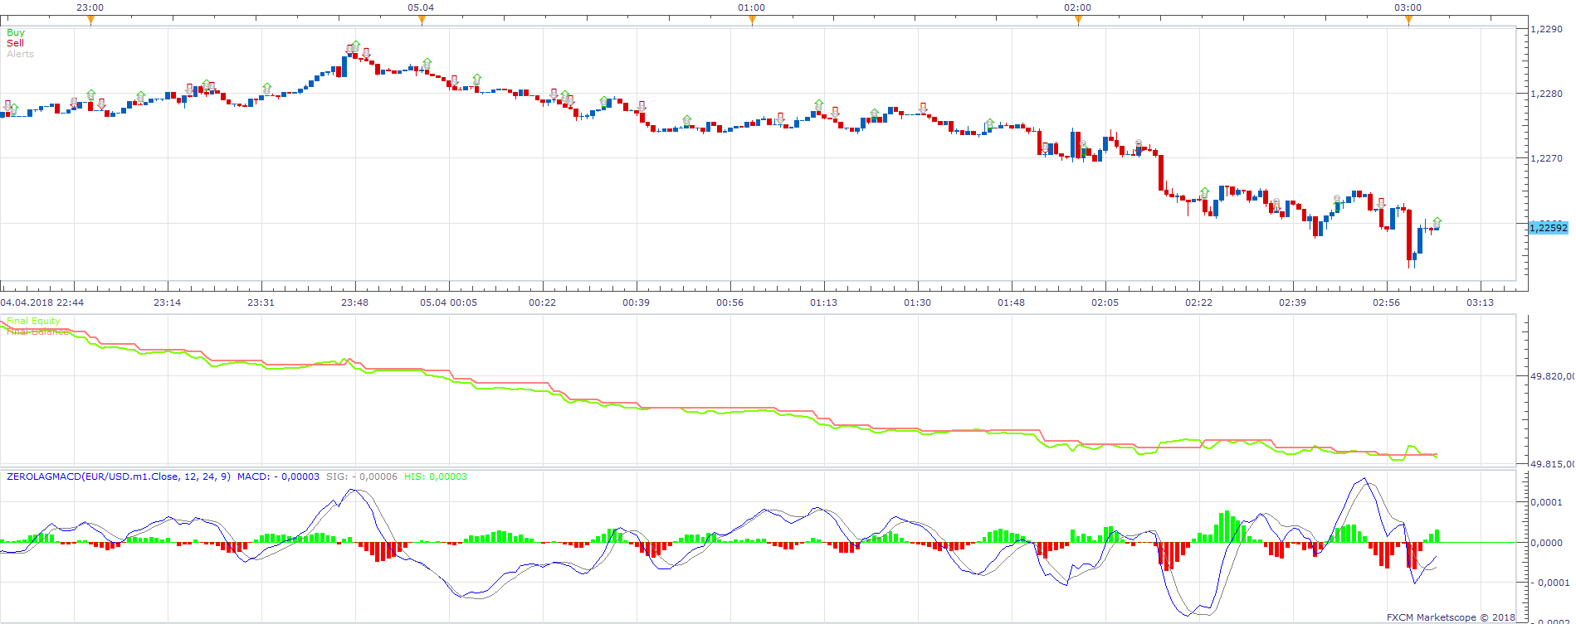Viewport: 1576px width, 624px height.
Task: Select the orange 02:00 timeline marker
Action: click(1078, 21)
